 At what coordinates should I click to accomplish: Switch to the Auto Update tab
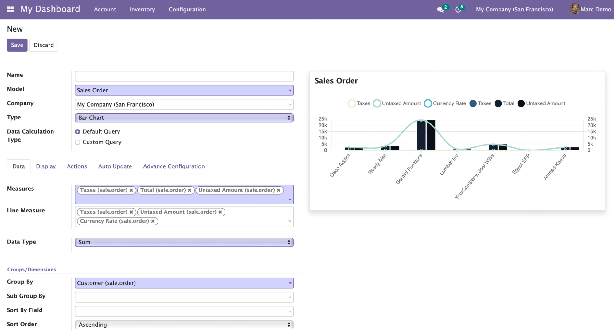[x=115, y=166]
